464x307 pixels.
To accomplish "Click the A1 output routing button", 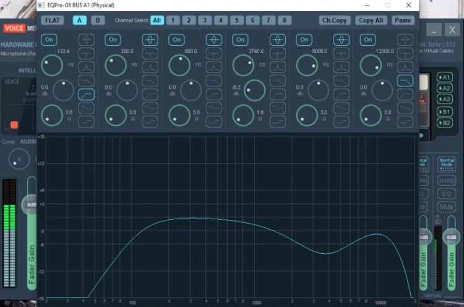I will pos(444,77).
